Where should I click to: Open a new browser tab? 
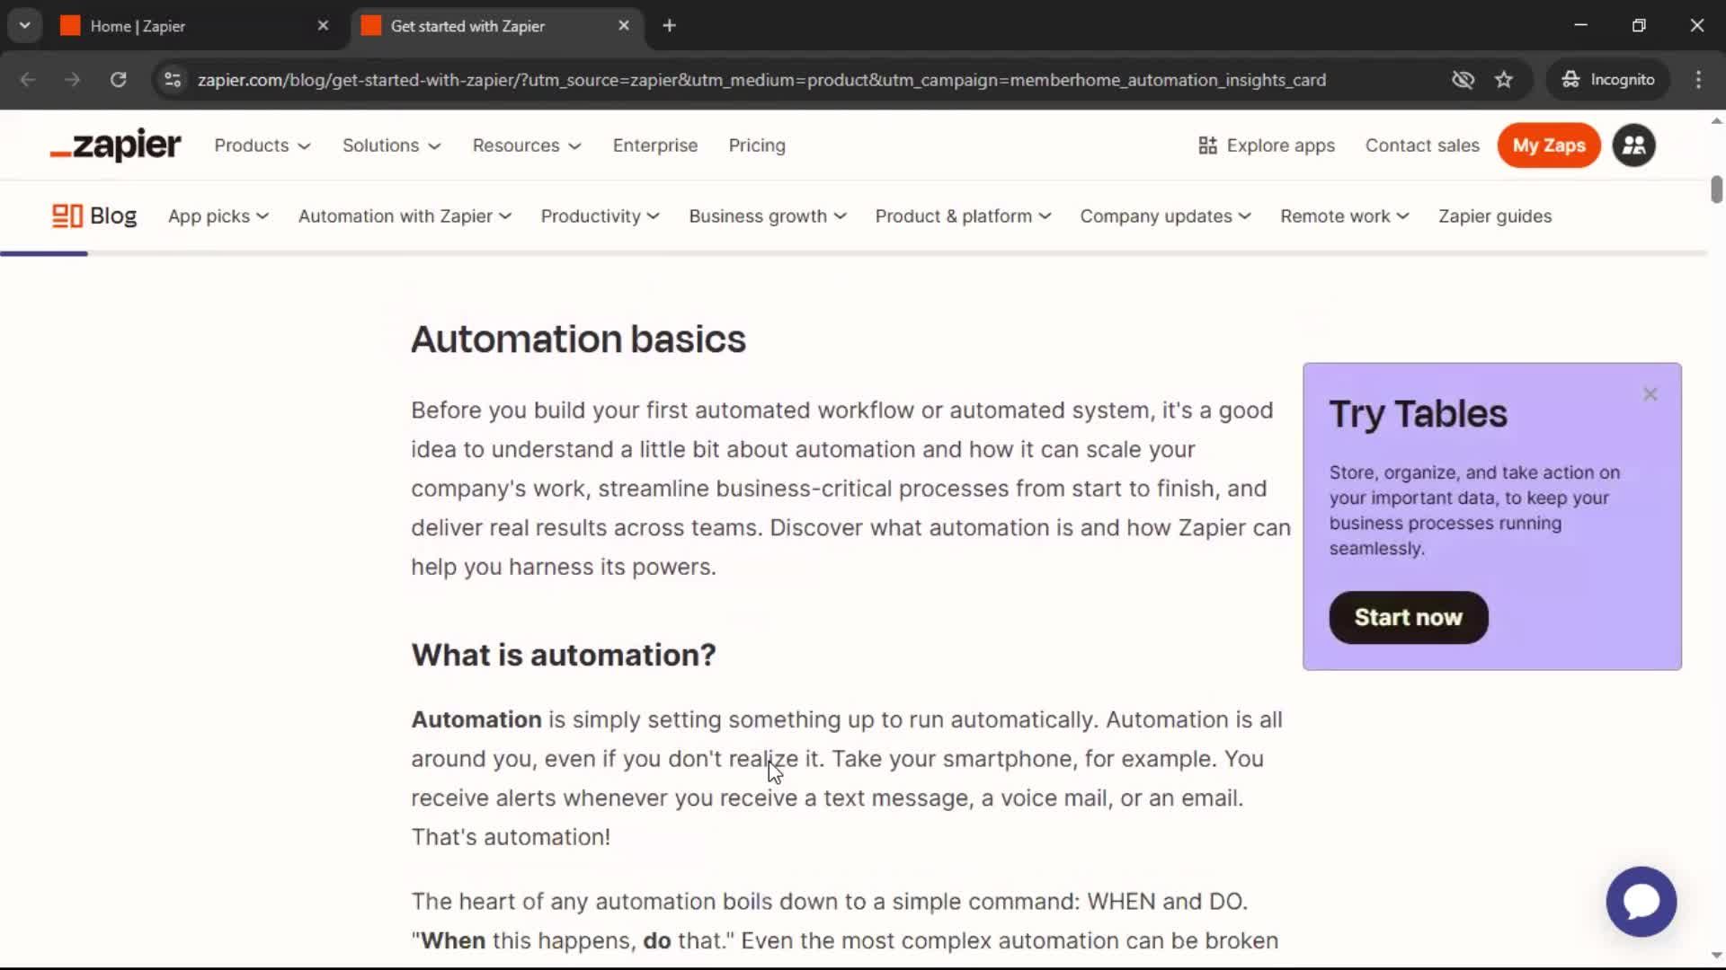[x=669, y=26]
